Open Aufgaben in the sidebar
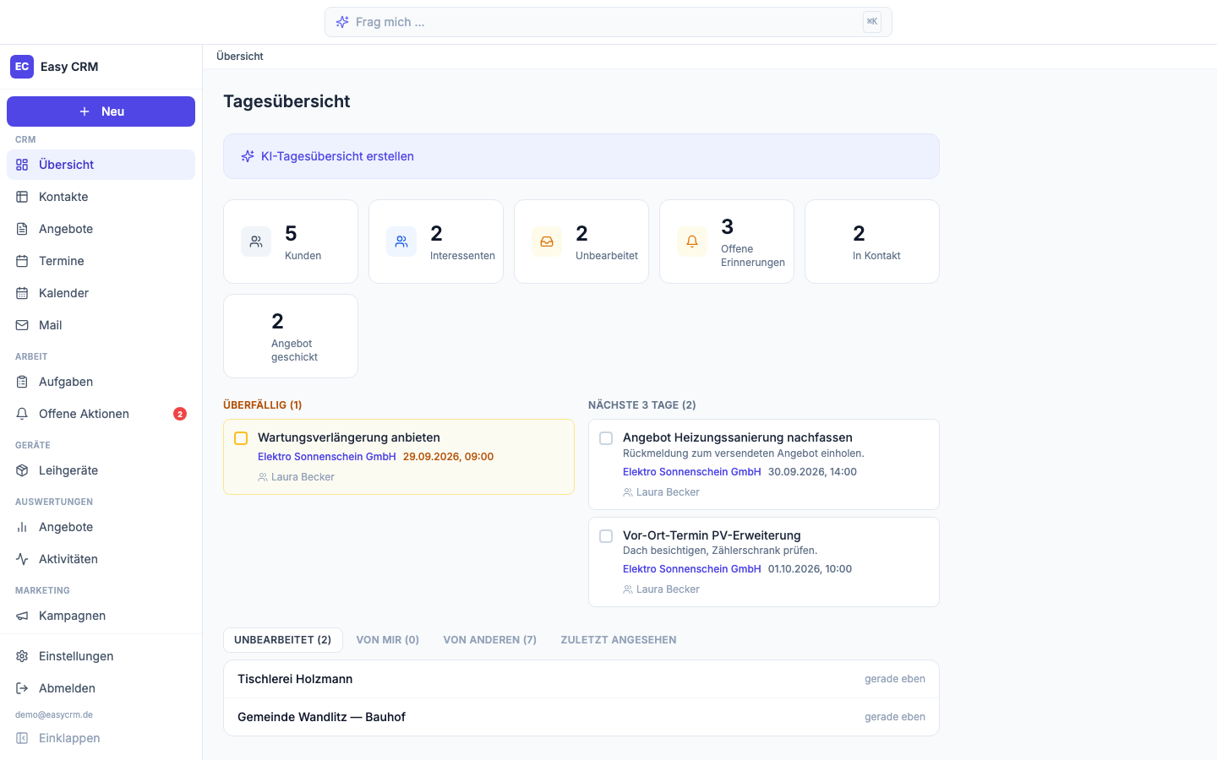1217x760 pixels. pos(101,382)
